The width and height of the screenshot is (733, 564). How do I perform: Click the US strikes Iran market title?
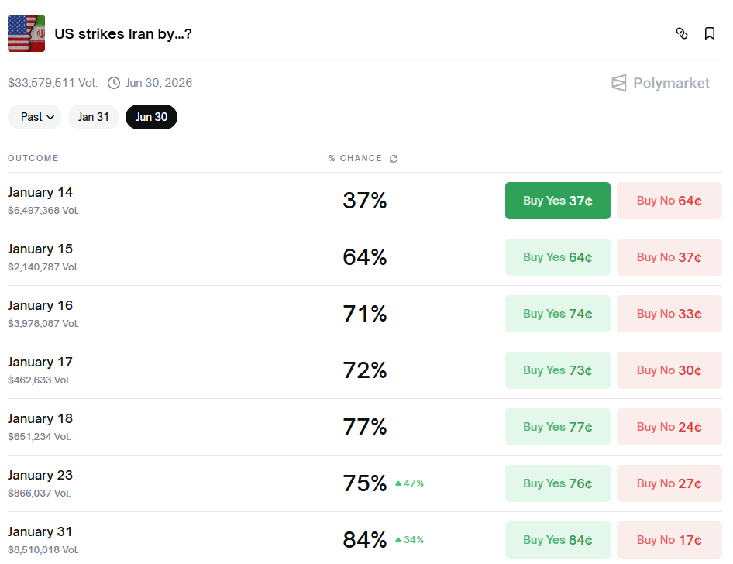click(x=122, y=34)
